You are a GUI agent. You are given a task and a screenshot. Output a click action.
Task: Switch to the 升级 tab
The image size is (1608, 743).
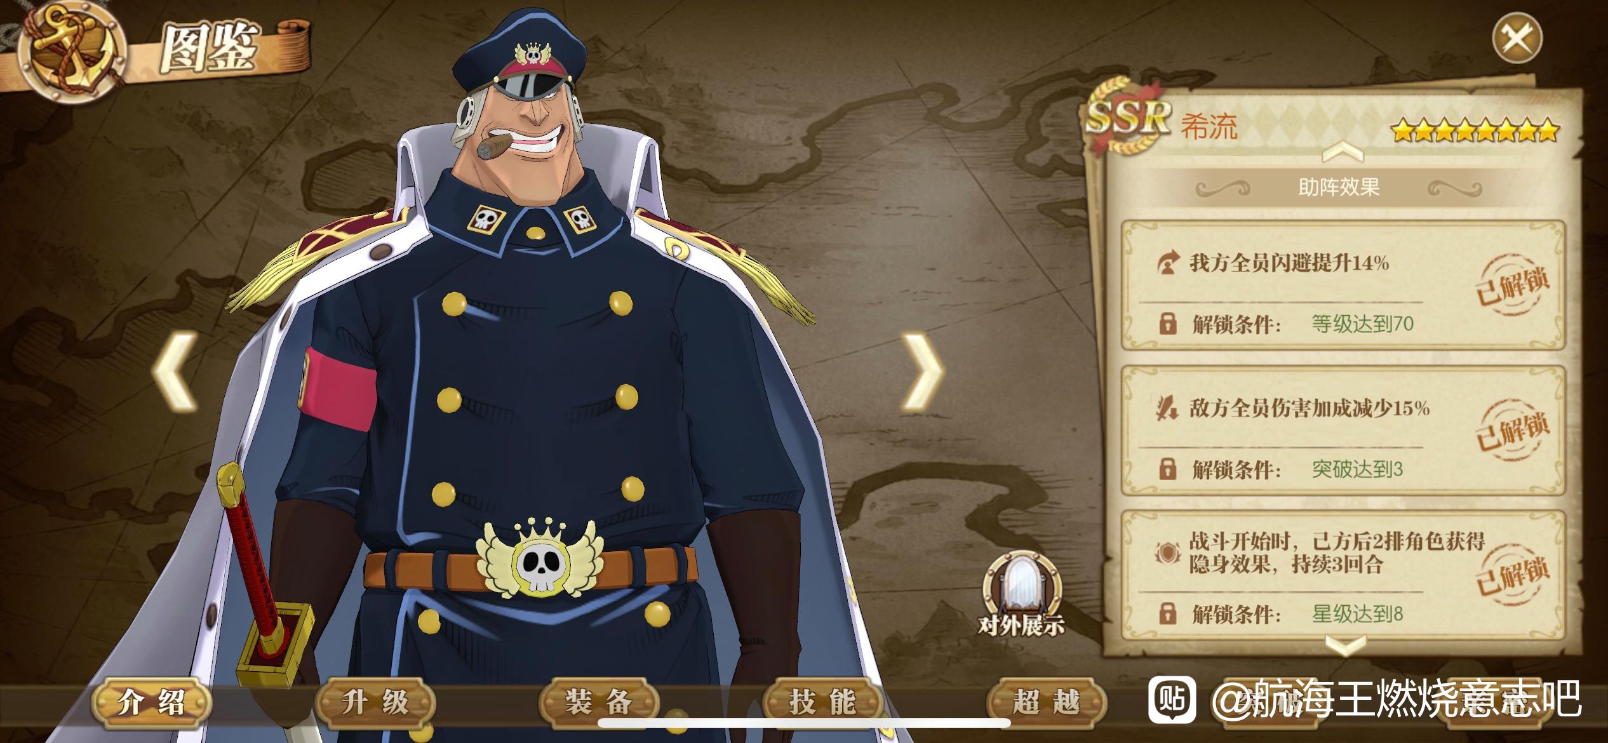point(375,702)
